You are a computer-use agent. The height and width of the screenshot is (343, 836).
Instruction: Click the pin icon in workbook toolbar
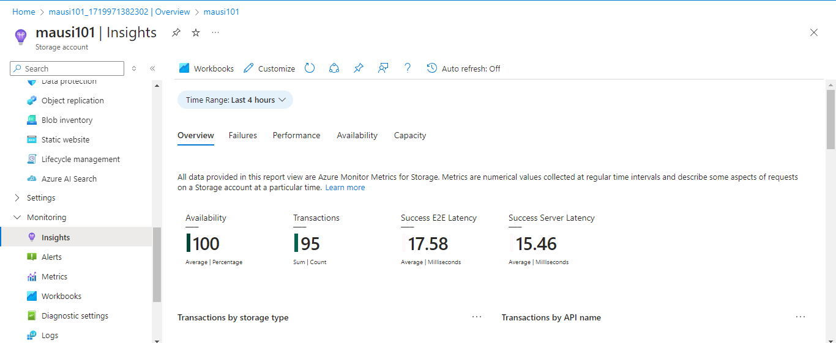[x=359, y=68]
